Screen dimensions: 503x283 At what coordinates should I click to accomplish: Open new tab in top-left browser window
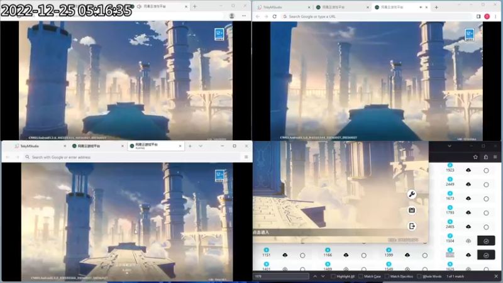pyautogui.click(x=195, y=6)
